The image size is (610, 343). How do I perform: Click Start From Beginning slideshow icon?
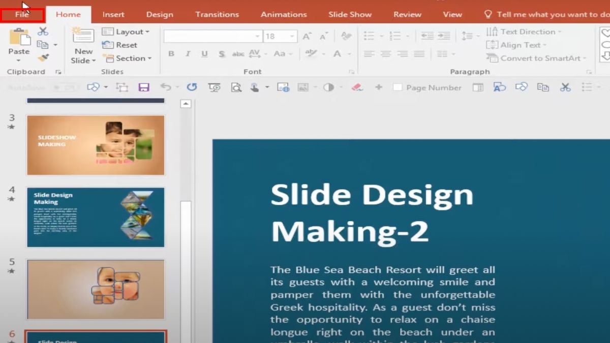215,87
